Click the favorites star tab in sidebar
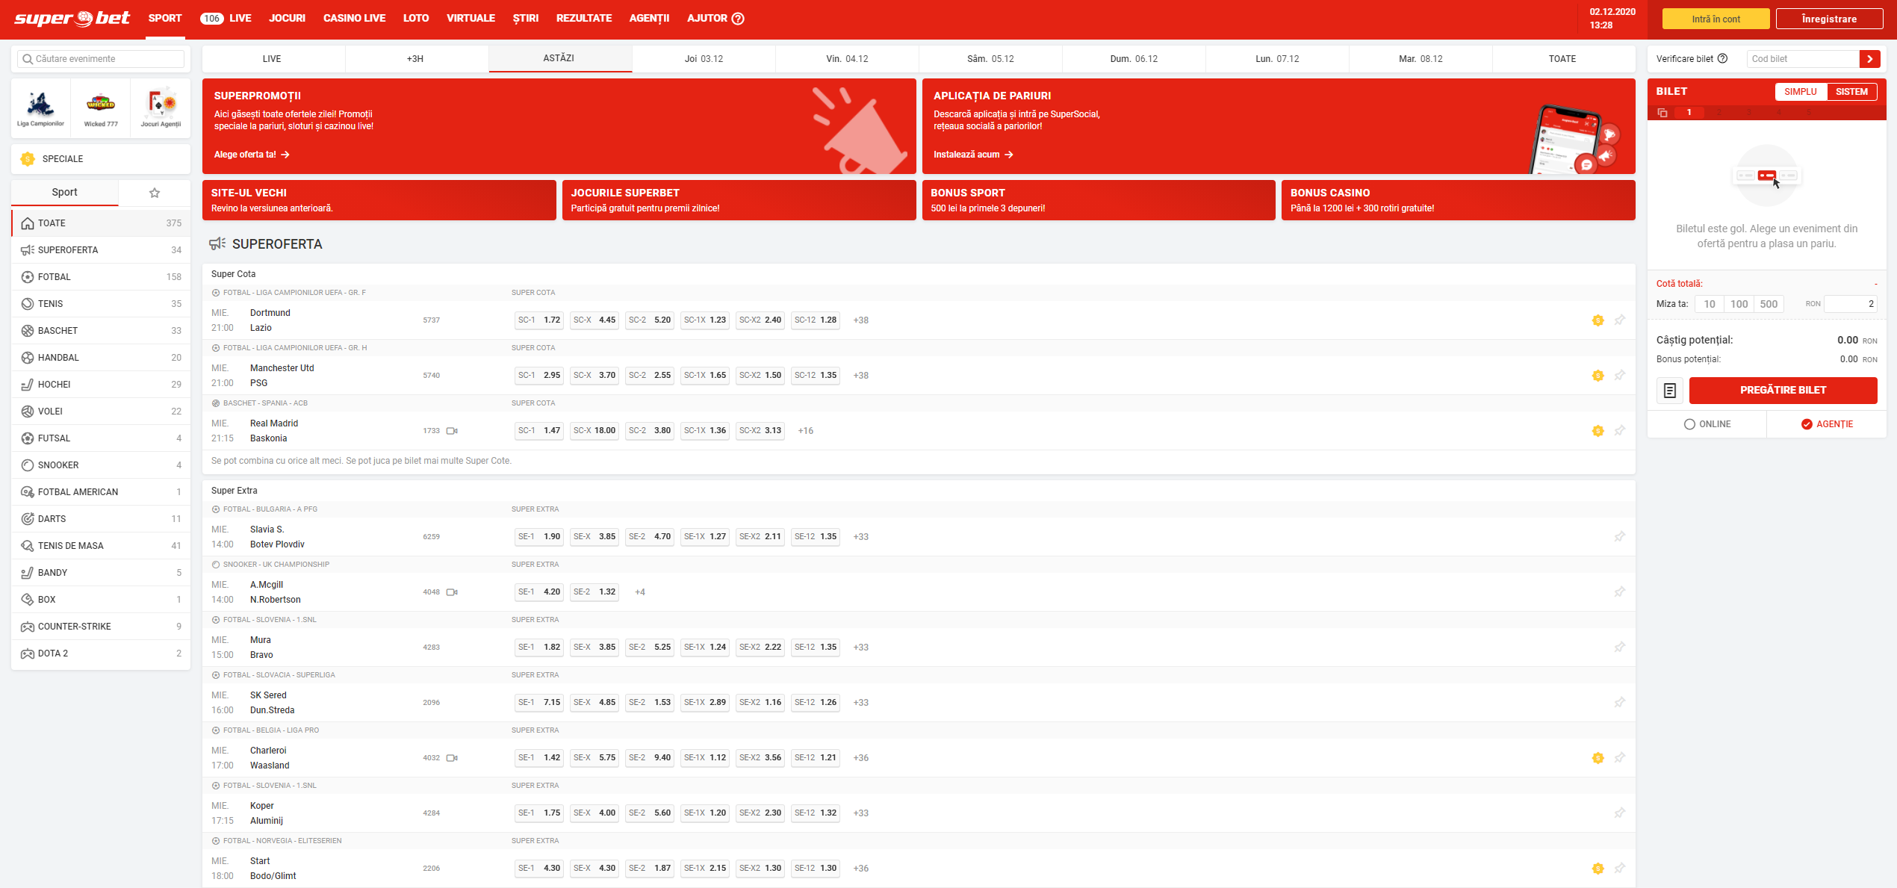The width and height of the screenshot is (1897, 888). [x=155, y=193]
